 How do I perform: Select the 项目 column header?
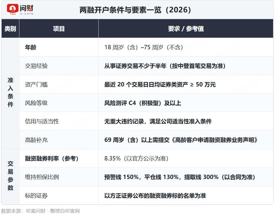click(x=59, y=29)
